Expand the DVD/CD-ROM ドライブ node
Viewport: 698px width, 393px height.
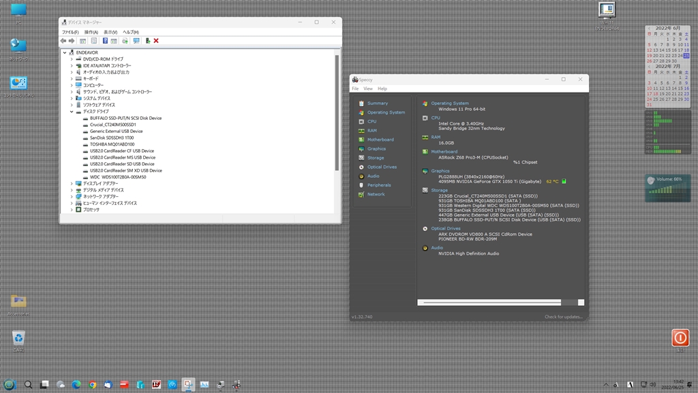point(72,59)
